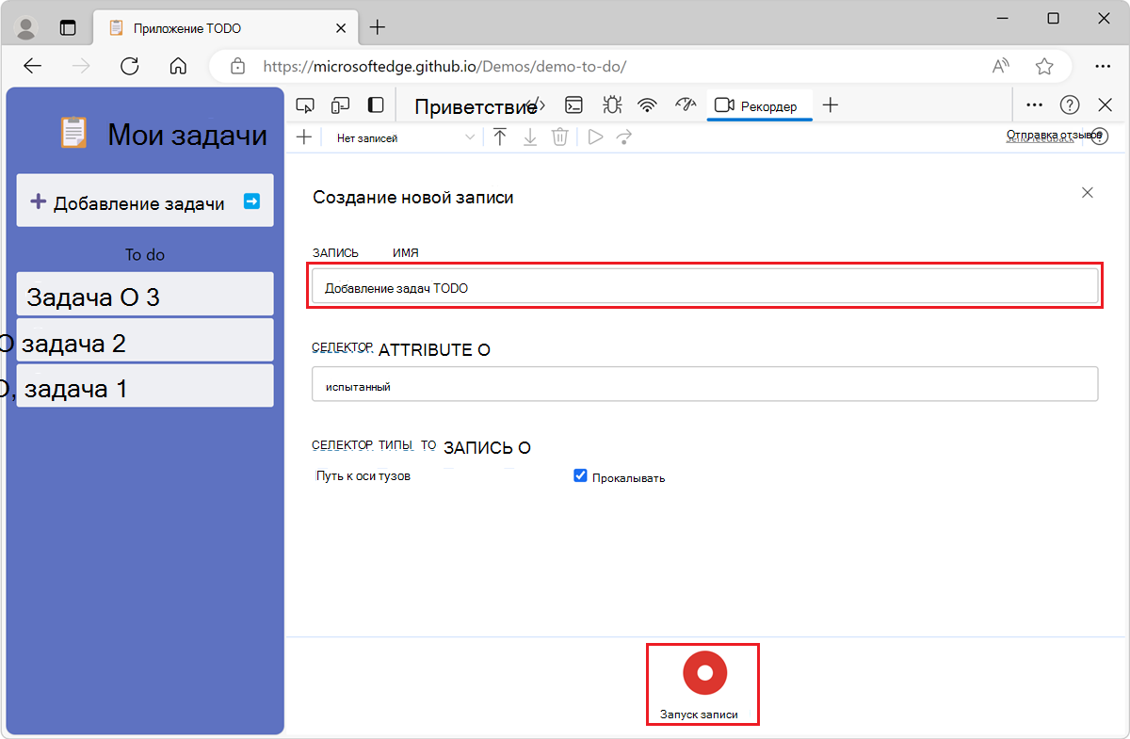Click the network inspection wifi icon
Screen dimensions: 1130x739
(x=647, y=104)
